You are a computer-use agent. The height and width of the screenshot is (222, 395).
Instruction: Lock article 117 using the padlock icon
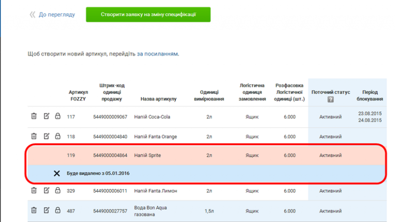(57, 116)
